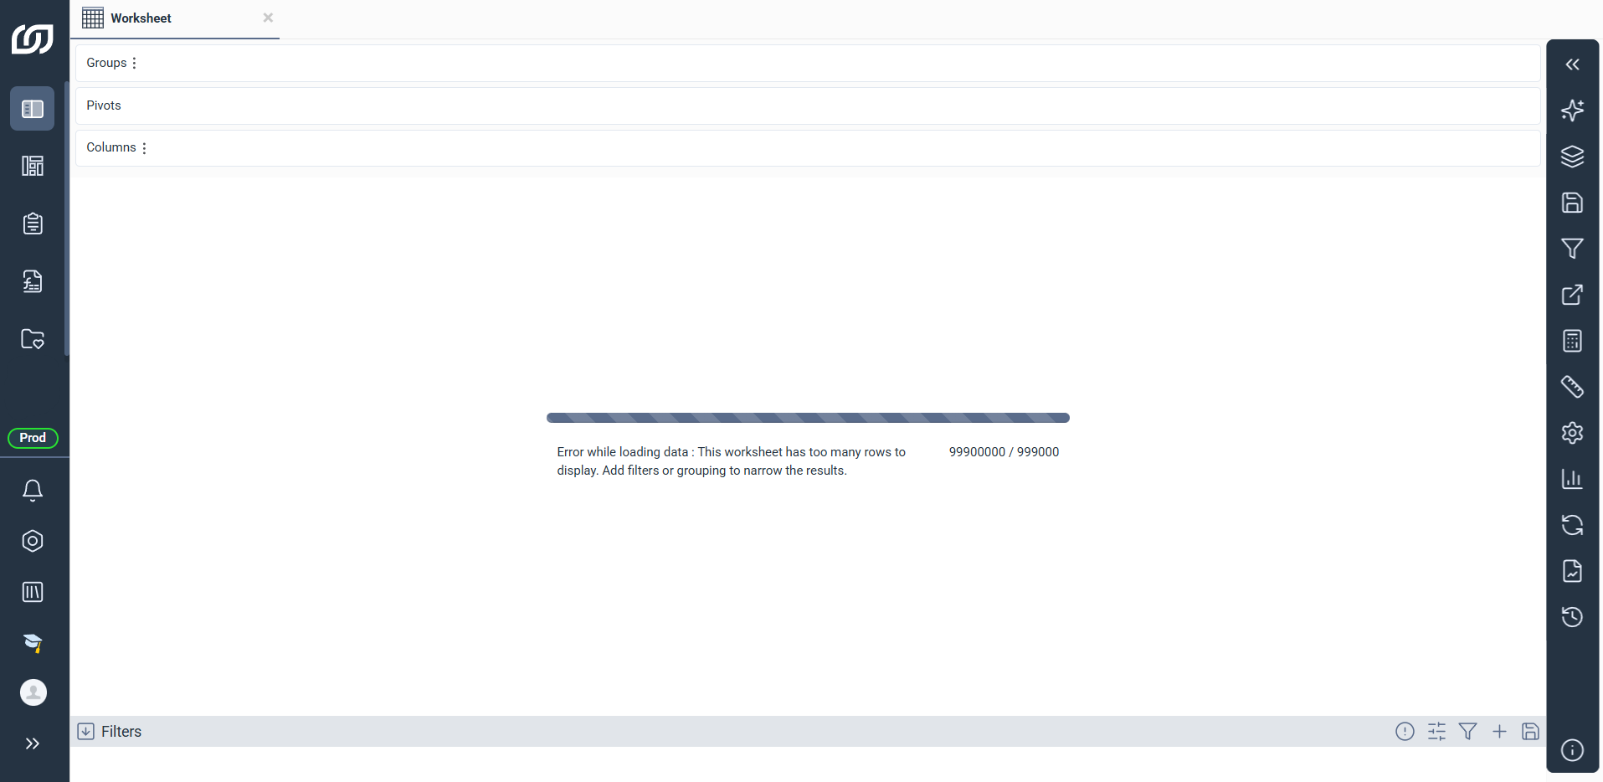Viewport: 1603px width, 782px height.
Task: Click the app logo in the sidebar
Action: coord(33,39)
